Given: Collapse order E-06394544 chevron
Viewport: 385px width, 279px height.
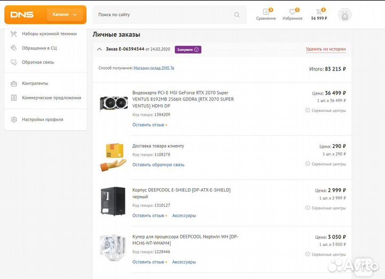Looking at the screenshot, I should (99, 49).
